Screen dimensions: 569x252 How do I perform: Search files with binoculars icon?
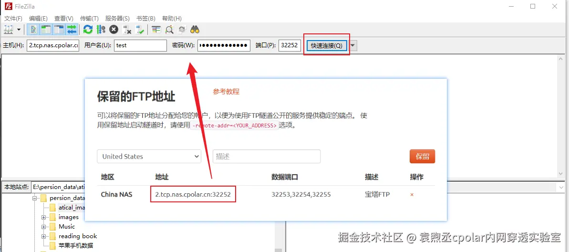pyautogui.click(x=195, y=30)
